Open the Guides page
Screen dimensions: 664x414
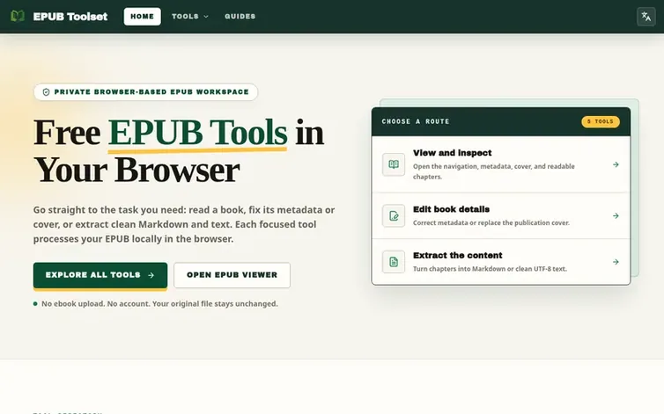point(240,17)
